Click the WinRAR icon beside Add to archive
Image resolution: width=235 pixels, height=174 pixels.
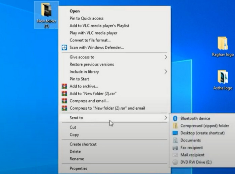click(x=64, y=86)
